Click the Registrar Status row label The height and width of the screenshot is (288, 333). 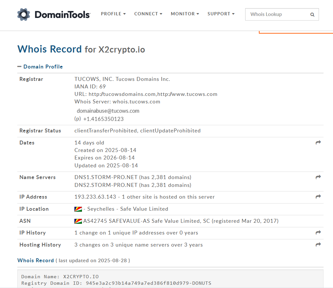pyautogui.click(x=40, y=131)
